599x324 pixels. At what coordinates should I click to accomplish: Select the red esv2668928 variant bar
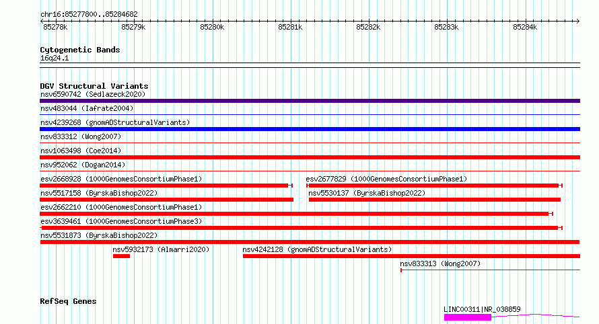click(x=166, y=186)
